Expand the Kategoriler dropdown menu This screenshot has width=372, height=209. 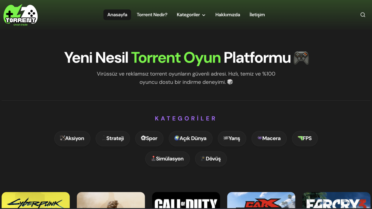pos(191,15)
